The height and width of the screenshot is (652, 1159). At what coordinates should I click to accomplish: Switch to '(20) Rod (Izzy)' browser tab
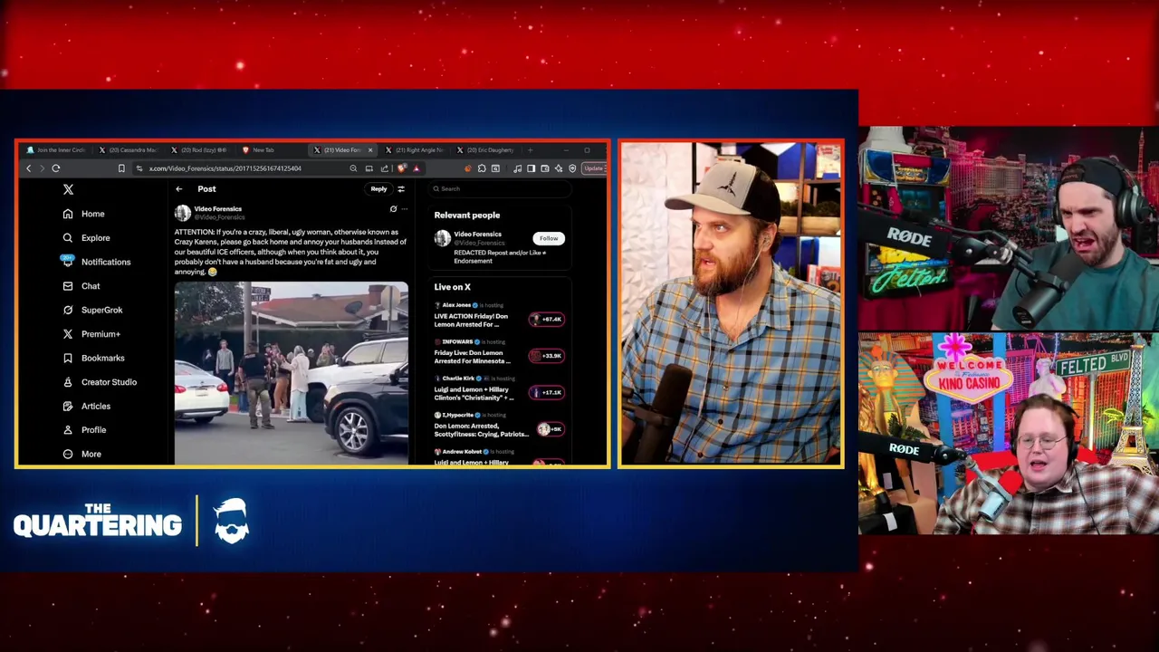click(198, 149)
